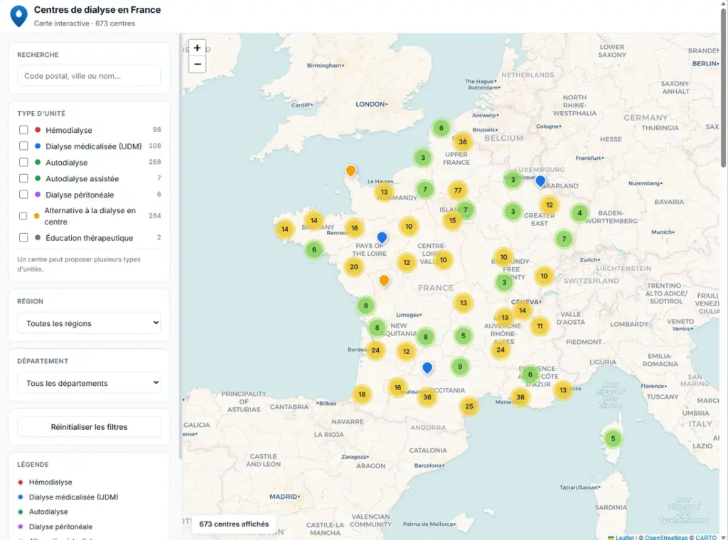Select the orange pin in the English Channel
This screenshot has height=540, width=728.
click(x=351, y=171)
